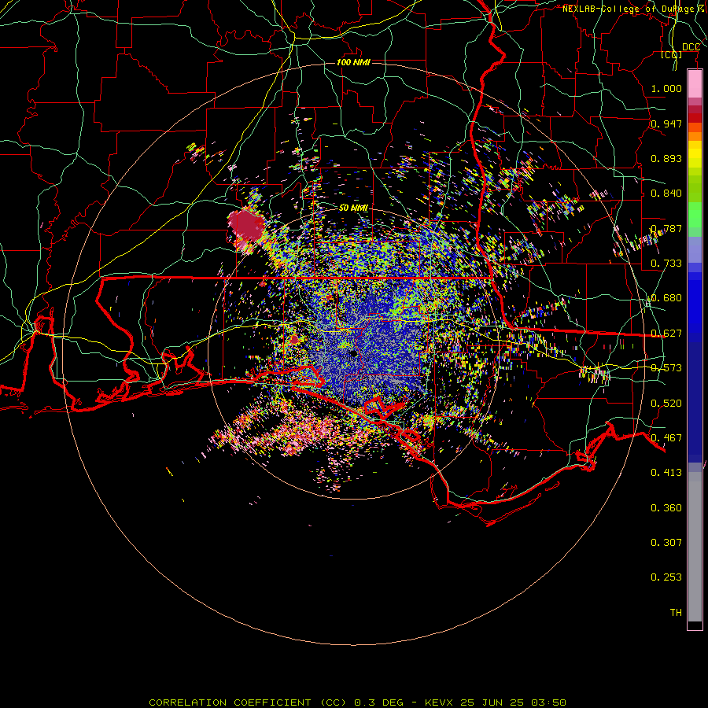This screenshot has width=708, height=708.
Task: Click the 50 NMI range ring label
Action: pos(353,208)
